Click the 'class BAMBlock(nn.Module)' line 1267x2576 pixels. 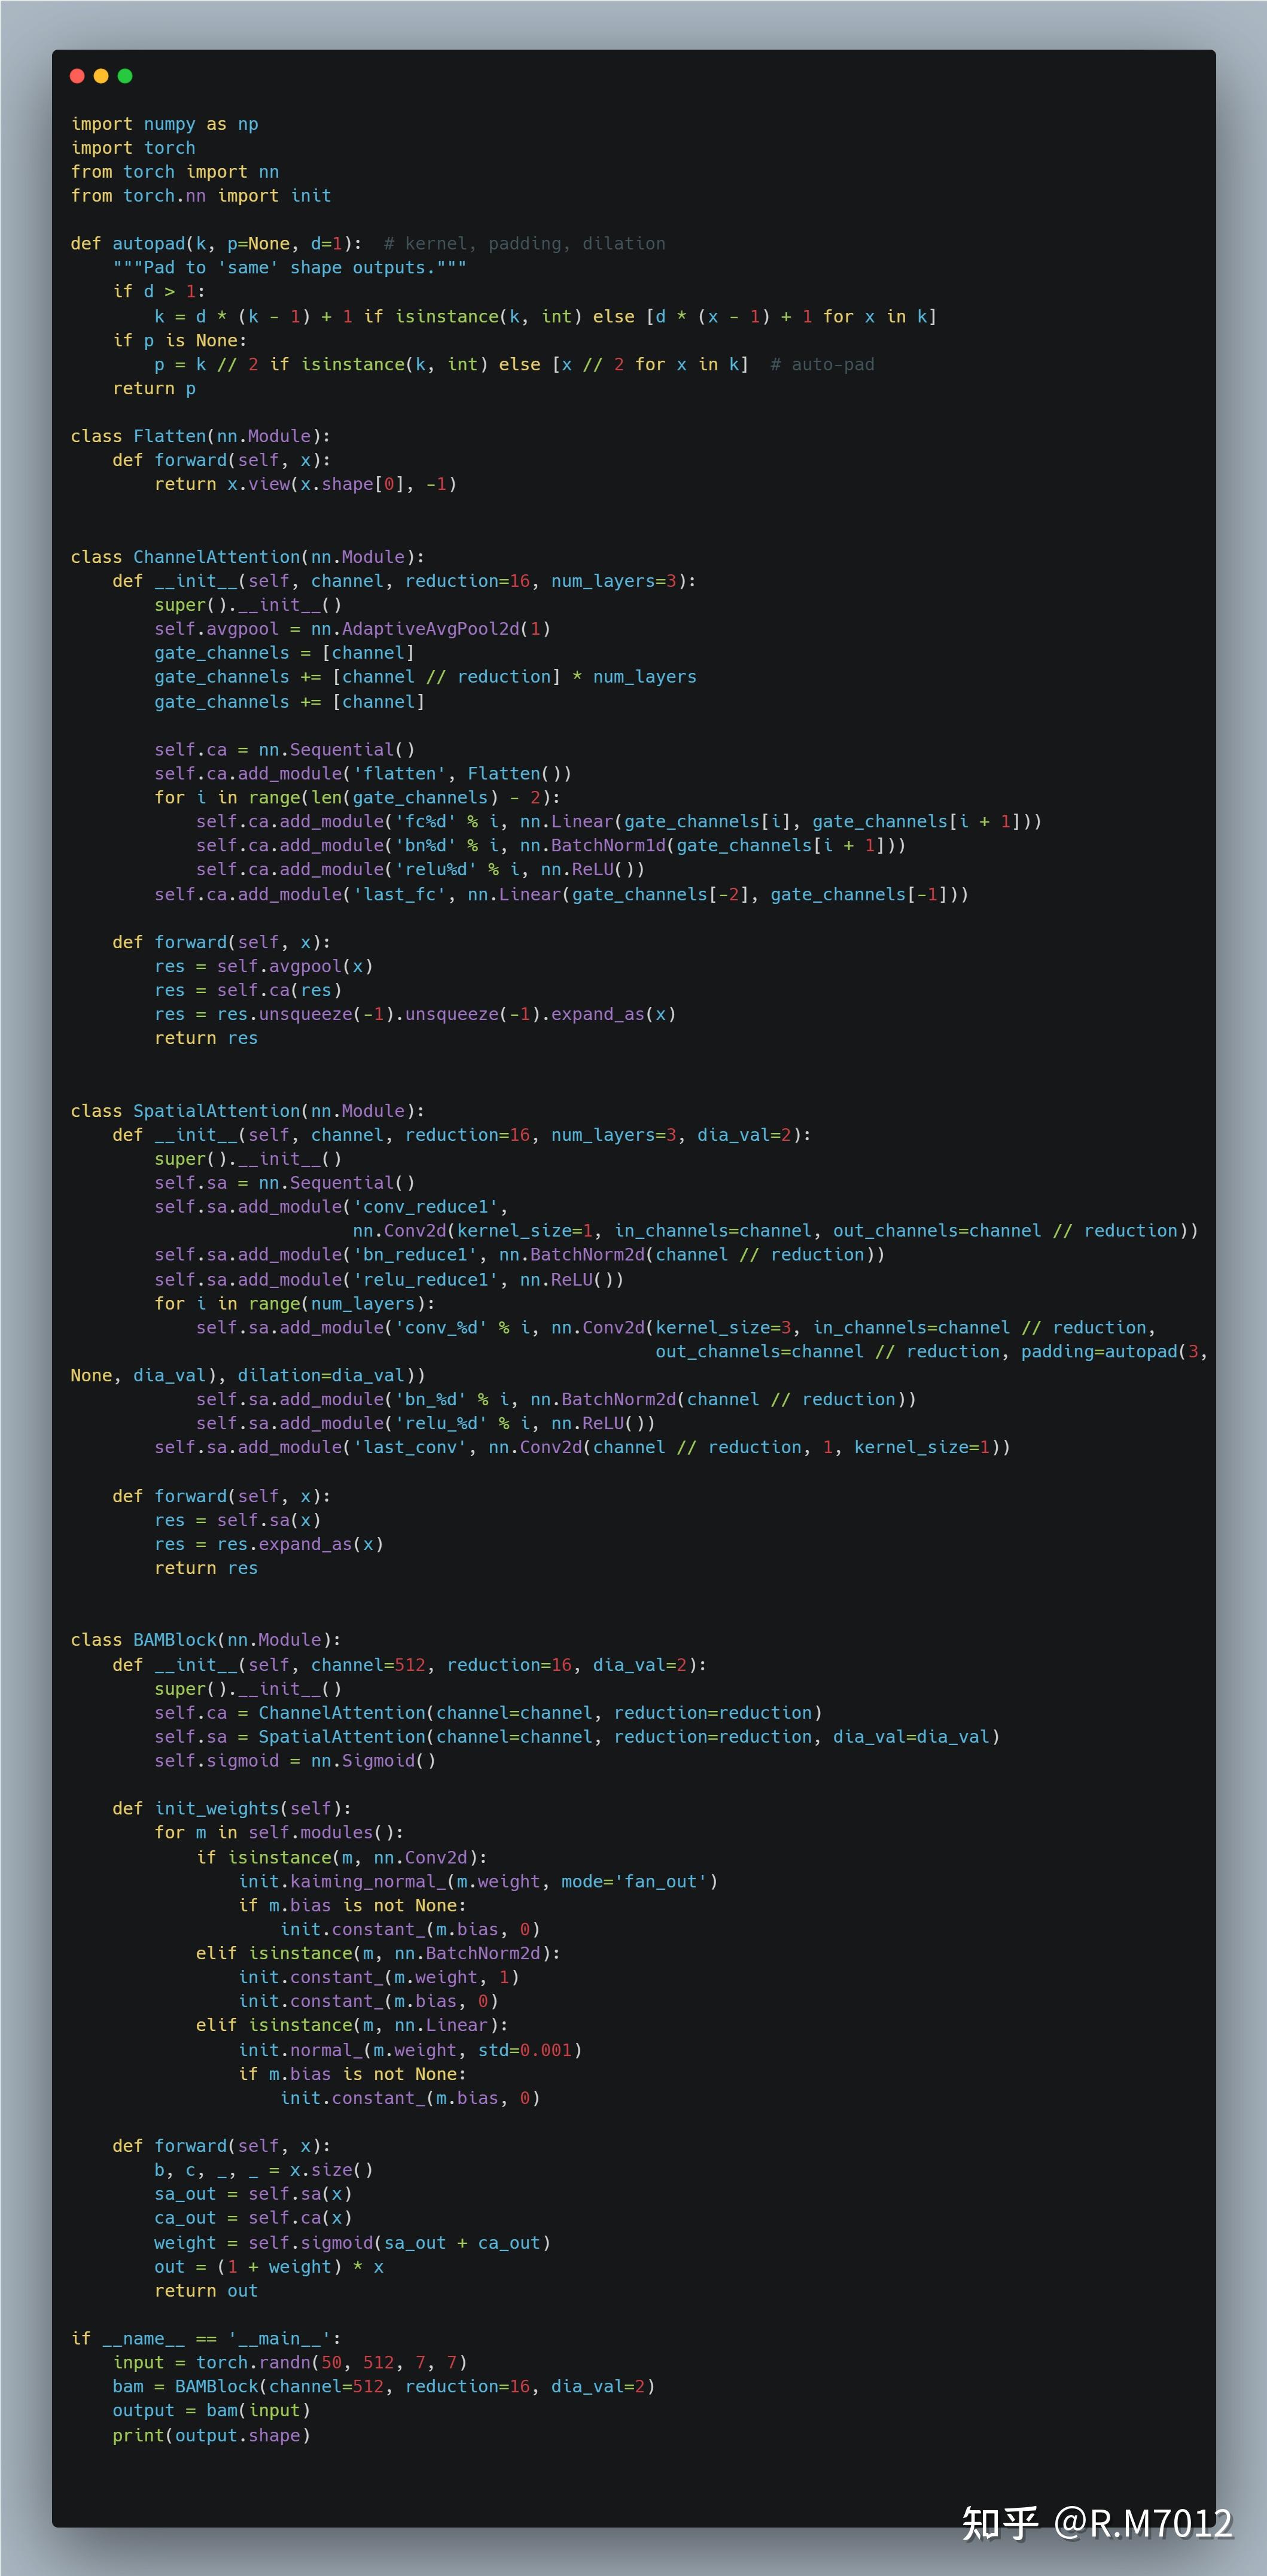pos(205,1640)
